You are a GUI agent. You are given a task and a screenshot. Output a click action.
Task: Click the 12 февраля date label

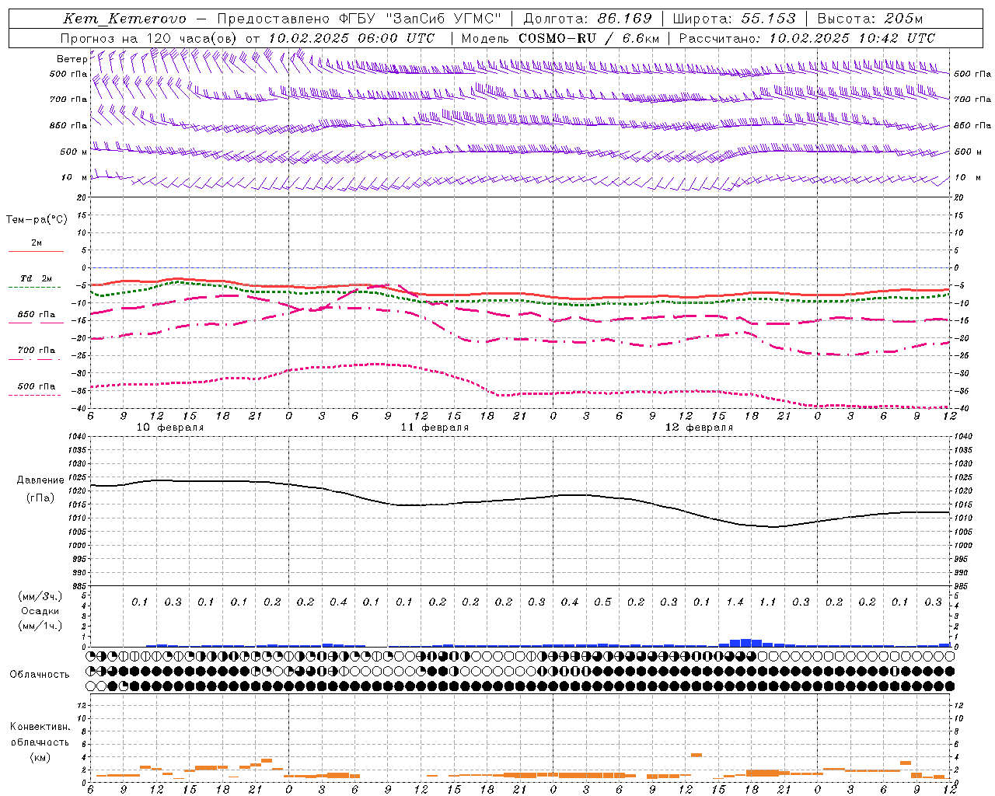(699, 428)
